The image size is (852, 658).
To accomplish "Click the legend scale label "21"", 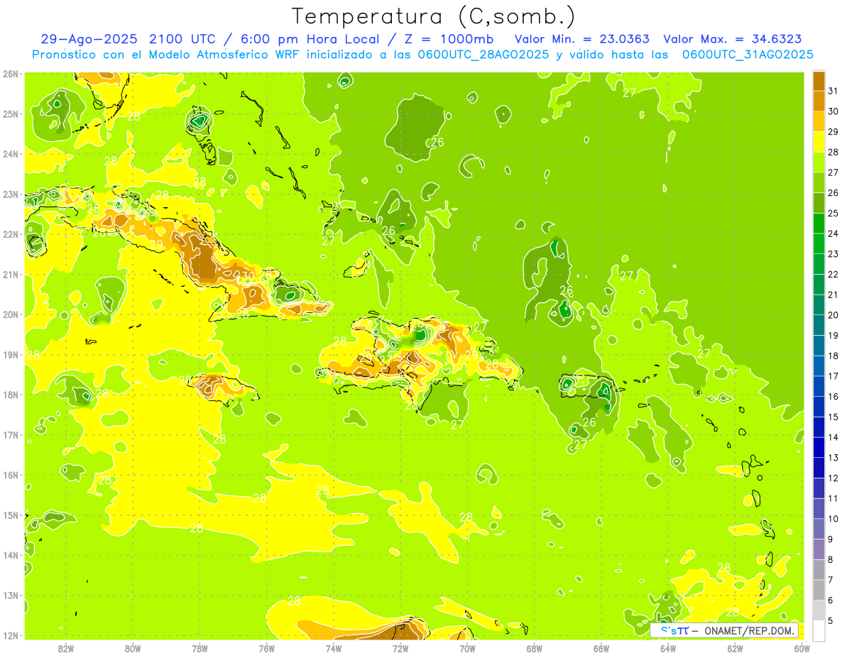I will [x=834, y=295].
